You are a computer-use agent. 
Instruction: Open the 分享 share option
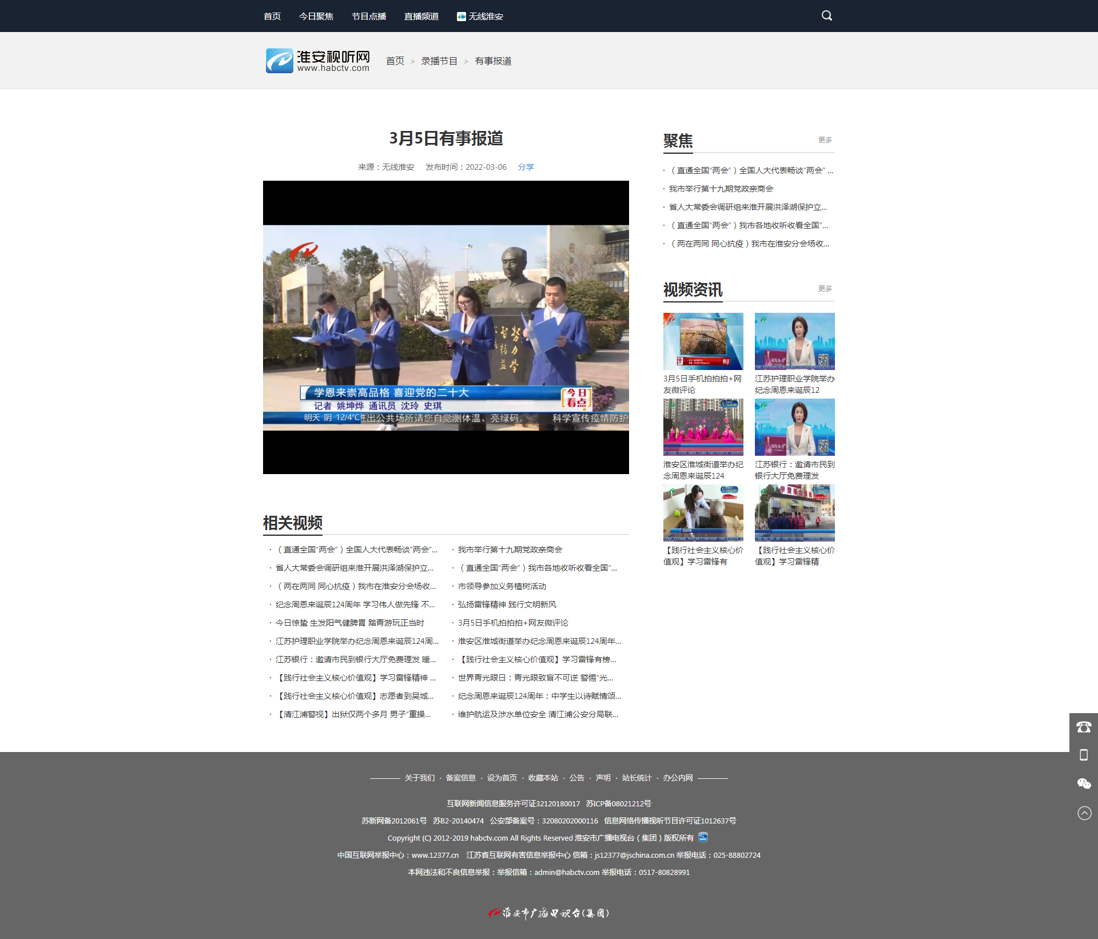526,167
